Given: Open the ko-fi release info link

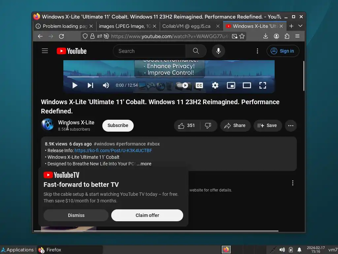Looking at the screenshot, I should pos(113,150).
